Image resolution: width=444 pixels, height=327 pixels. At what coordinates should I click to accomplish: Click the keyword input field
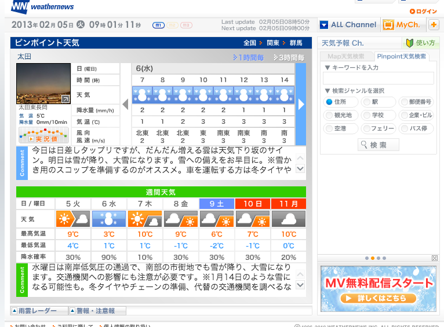coord(378,78)
